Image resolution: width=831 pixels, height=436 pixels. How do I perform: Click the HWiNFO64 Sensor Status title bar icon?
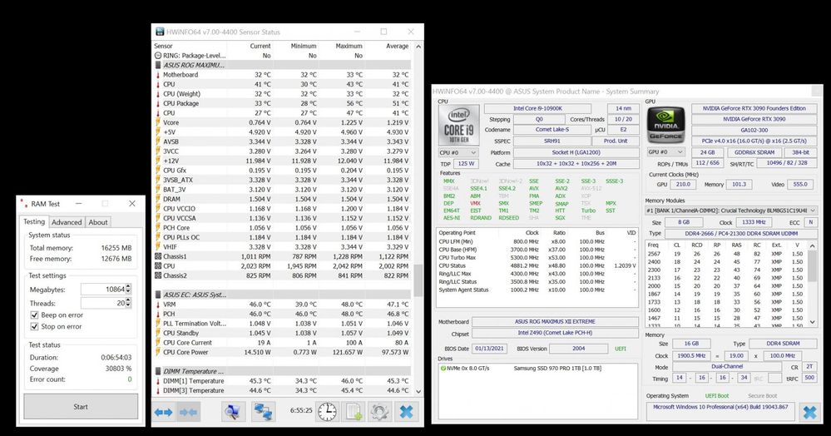160,32
